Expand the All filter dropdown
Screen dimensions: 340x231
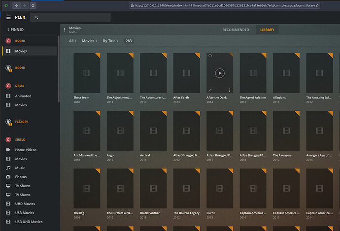[x=72, y=41]
